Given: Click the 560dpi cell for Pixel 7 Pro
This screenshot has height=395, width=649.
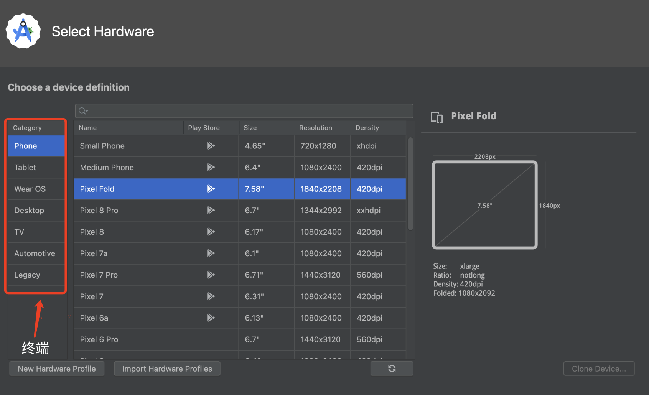Looking at the screenshot, I should pos(378,275).
